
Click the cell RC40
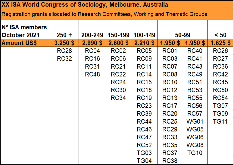(195, 51)
